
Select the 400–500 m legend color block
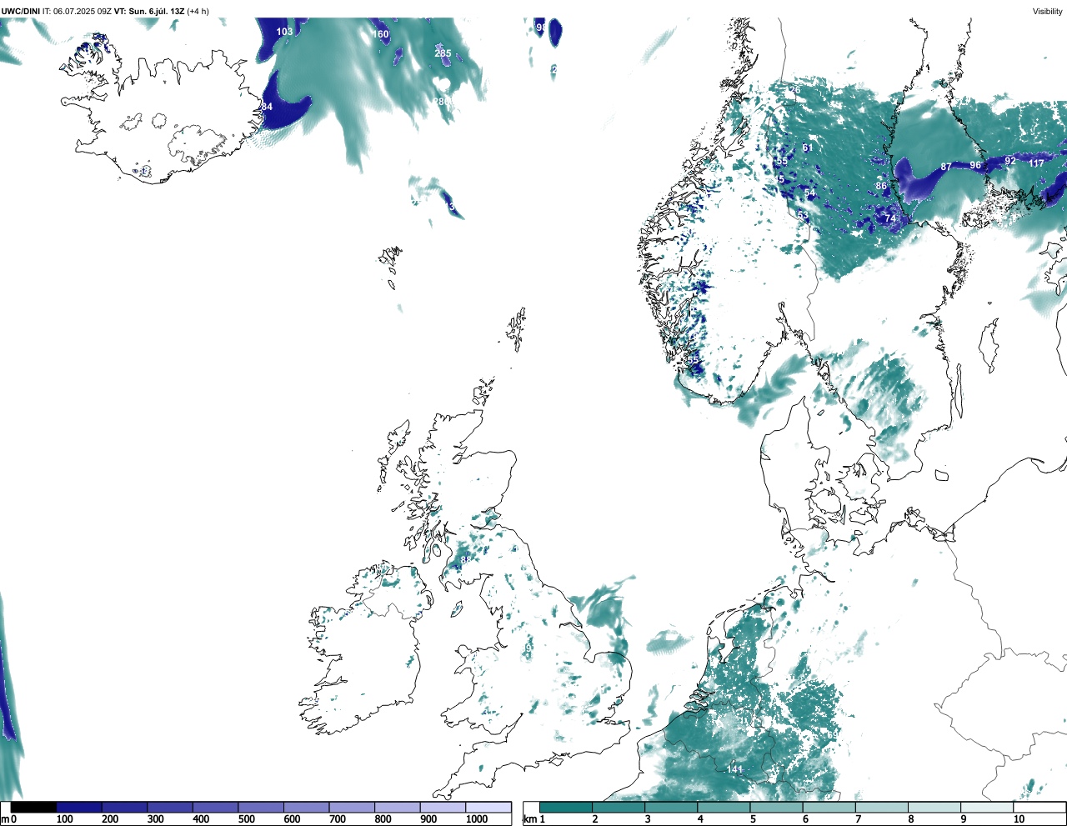216,807
